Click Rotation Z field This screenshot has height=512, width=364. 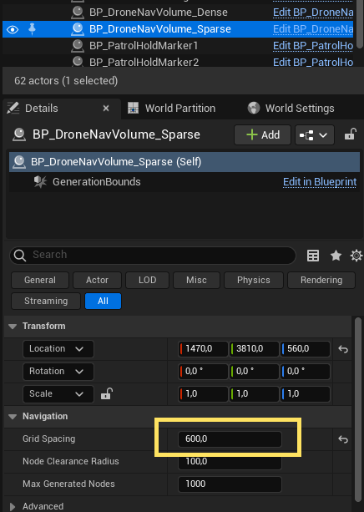click(x=305, y=372)
